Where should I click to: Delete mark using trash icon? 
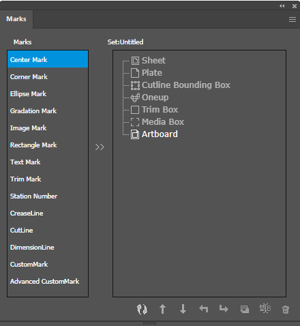(286, 310)
